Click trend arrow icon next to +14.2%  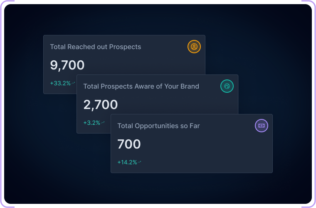[x=140, y=162]
